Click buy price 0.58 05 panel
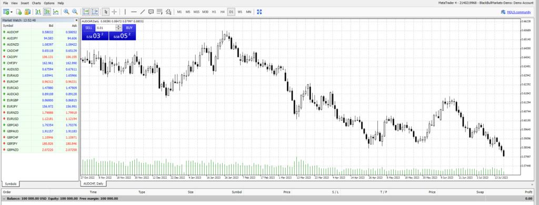 point(122,36)
